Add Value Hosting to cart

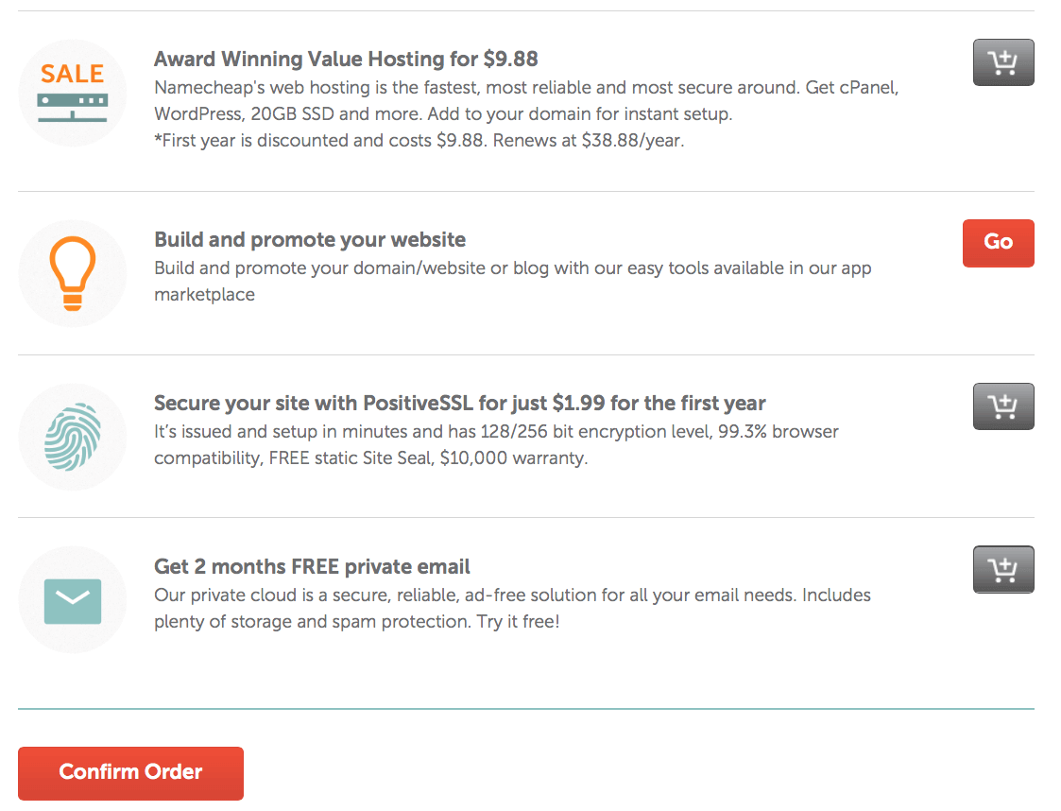tap(1002, 62)
